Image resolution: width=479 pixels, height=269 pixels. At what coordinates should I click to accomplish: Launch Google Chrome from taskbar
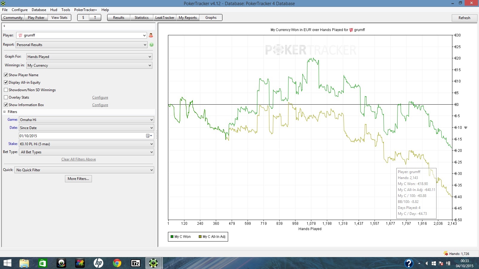pyautogui.click(x=117, y=263)
